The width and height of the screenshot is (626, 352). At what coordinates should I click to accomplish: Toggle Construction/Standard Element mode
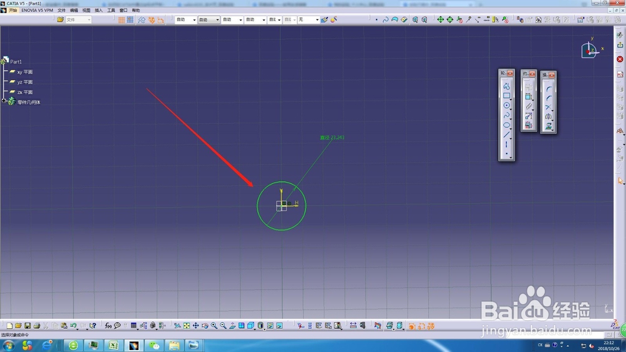(141, 19)
